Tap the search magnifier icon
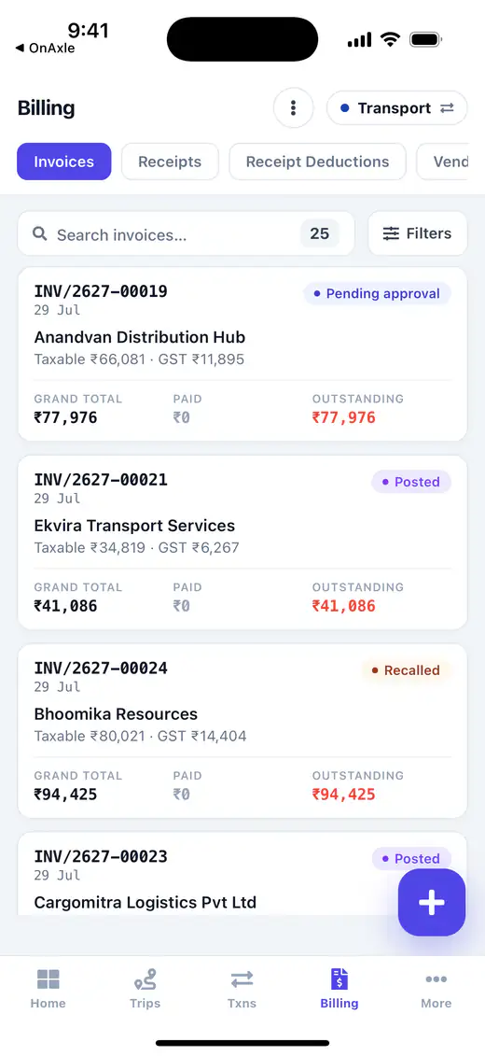Image resolution: width=485 pixels, height=1056 pixels. [40, 233]
